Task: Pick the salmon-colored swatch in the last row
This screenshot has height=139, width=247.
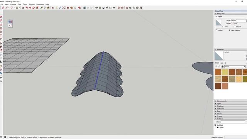Action: [x=225, y=86]
